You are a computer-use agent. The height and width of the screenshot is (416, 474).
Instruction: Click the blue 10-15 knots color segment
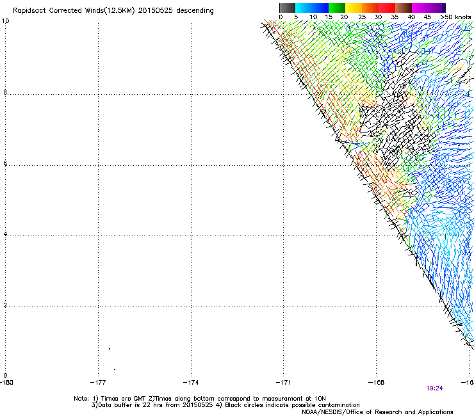[320, 8]
